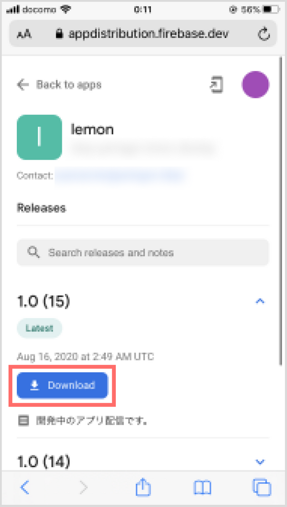The width and height of the screenshot is (287, 507).
Task: Tap the green lemon app icon
Action: [x=39, y=137]
